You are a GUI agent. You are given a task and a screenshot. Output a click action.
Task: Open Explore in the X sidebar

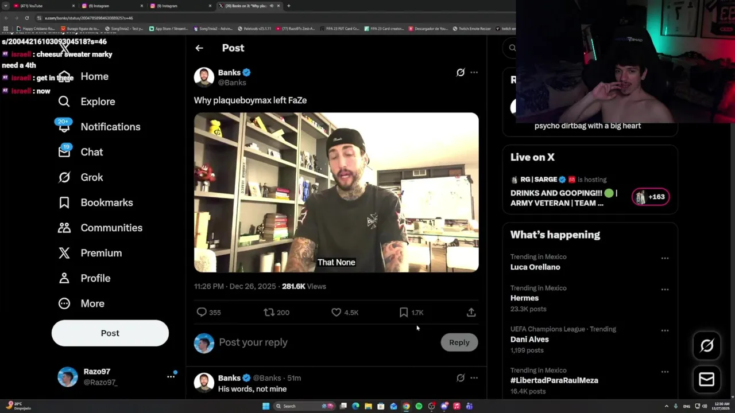tap(87, 102)
